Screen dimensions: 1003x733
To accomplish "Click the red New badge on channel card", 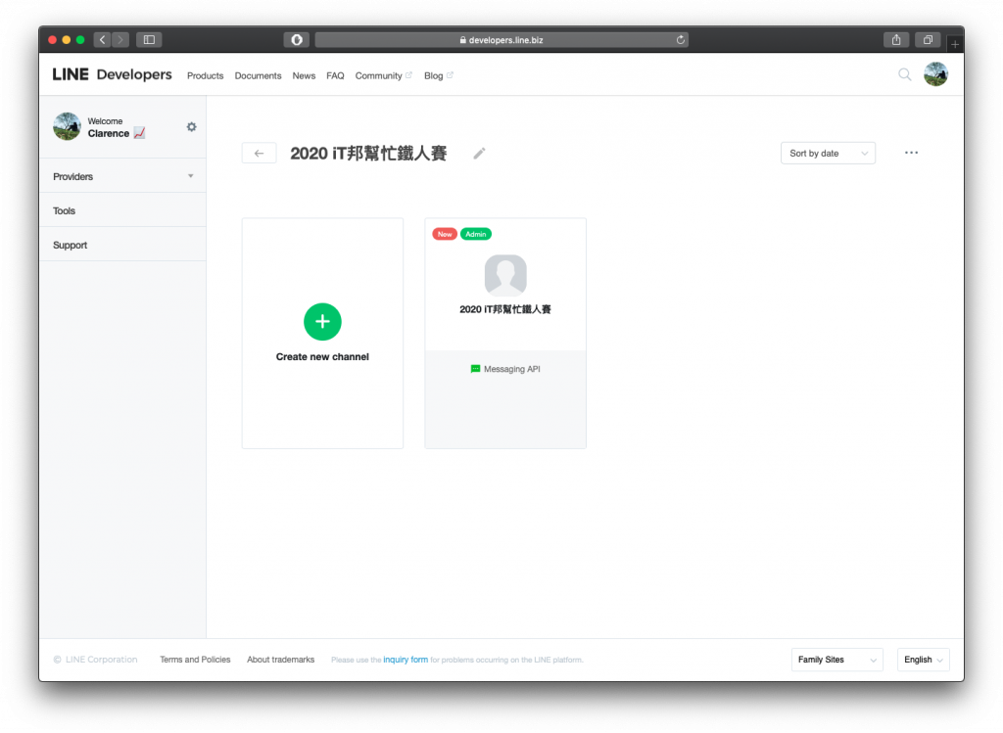I will [445, 234].
